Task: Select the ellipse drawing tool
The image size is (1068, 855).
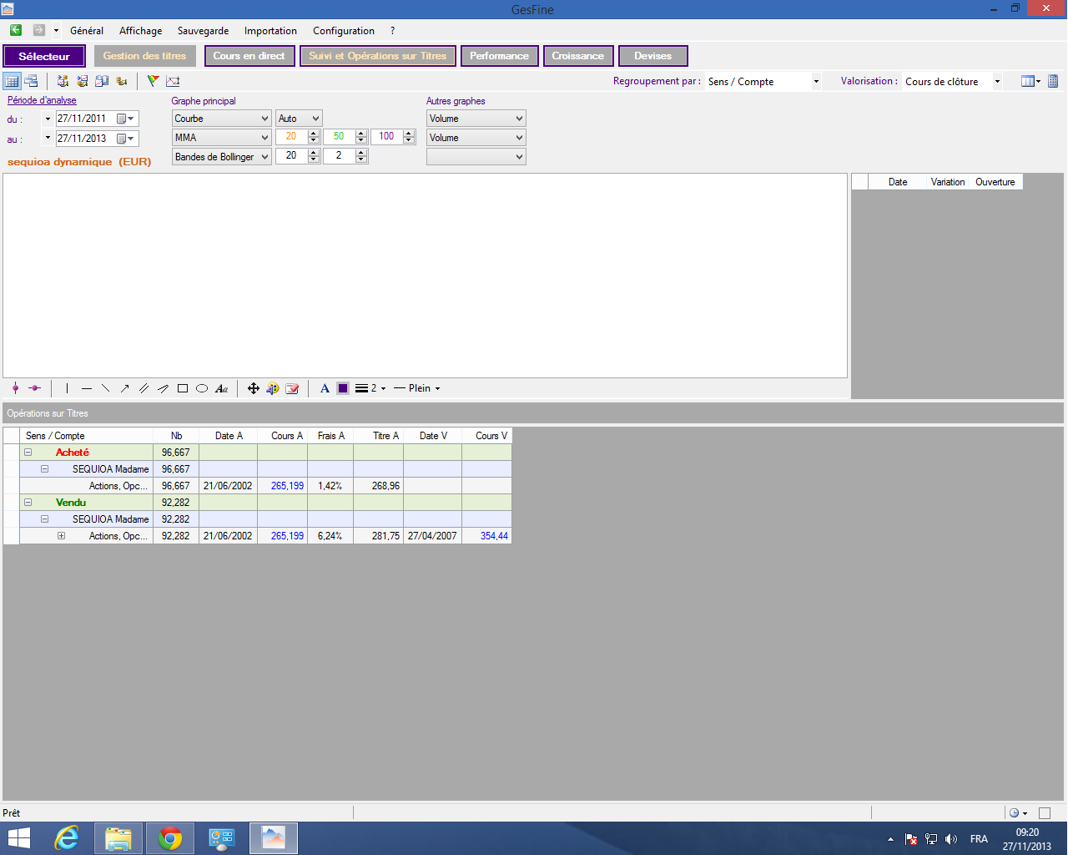Action: pyautogui.click(x=202, y=388)
